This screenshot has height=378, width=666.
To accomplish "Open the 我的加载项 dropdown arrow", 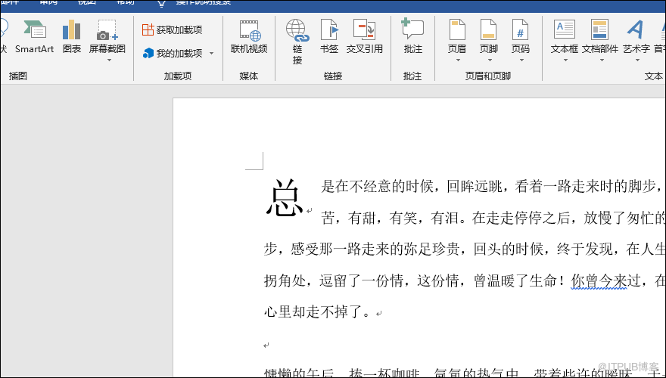I will pos(212,54).
